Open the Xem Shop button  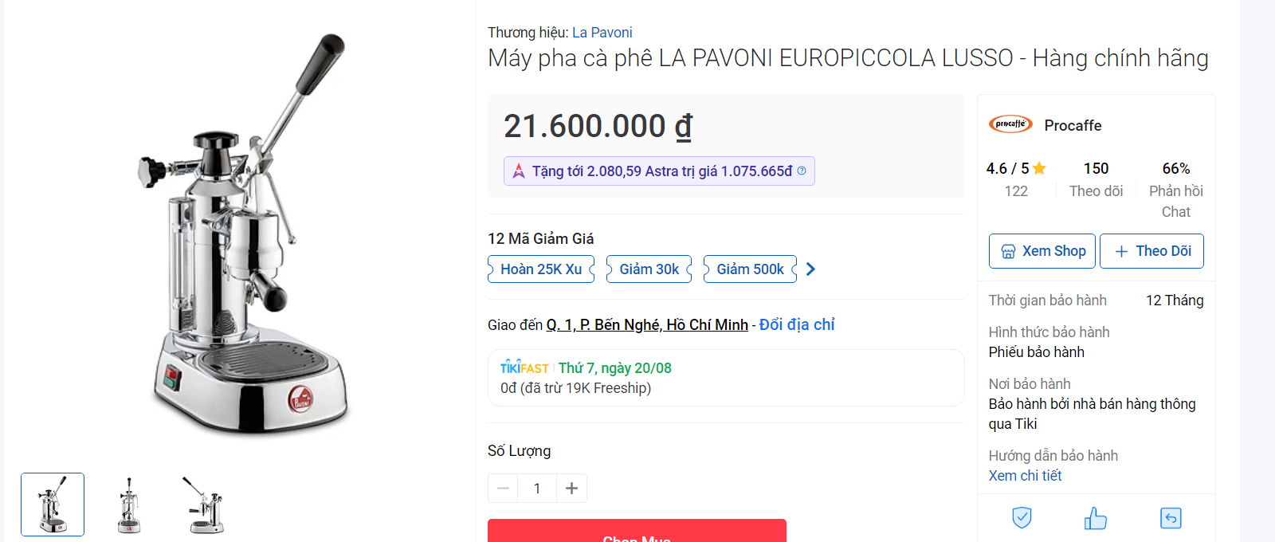(x=1042, y=251)
